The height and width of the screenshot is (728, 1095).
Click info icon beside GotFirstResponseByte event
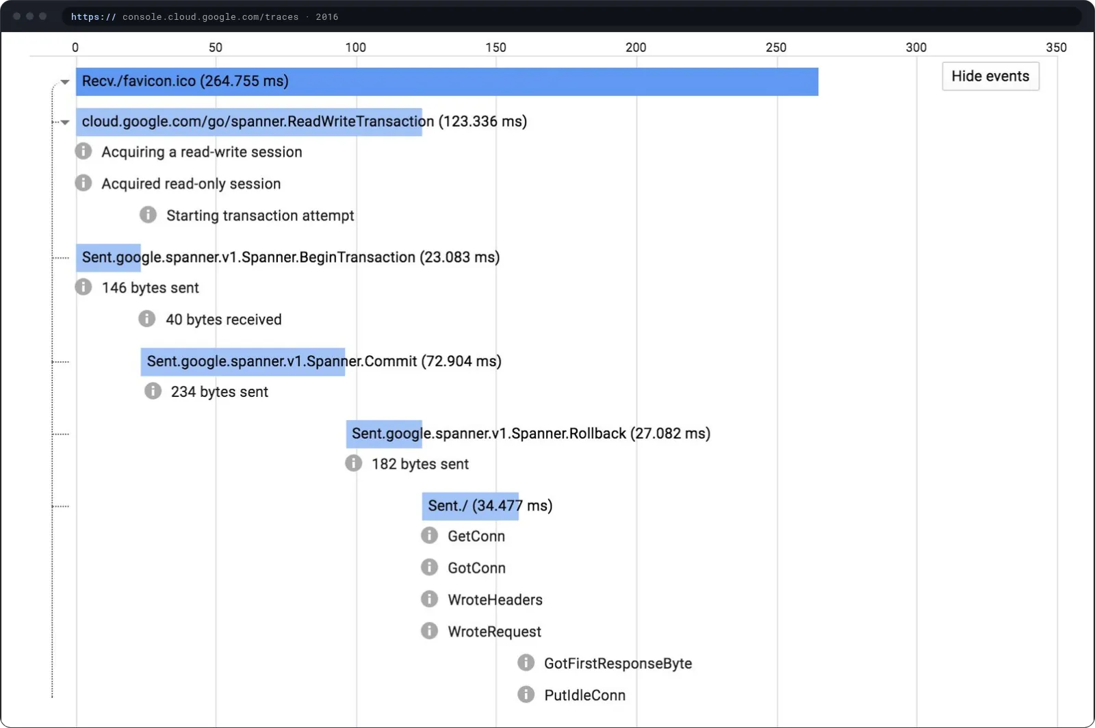[x=526, y=662]
